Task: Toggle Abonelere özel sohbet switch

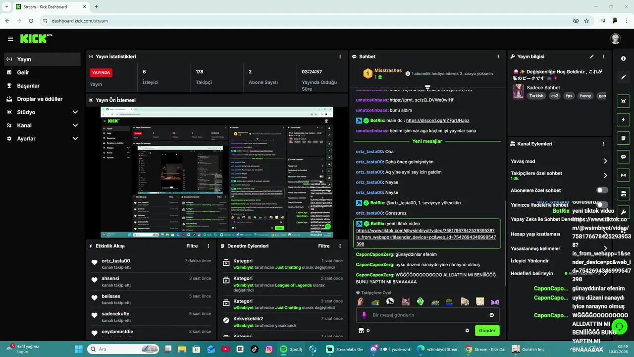Action: [x=602, y=190]
